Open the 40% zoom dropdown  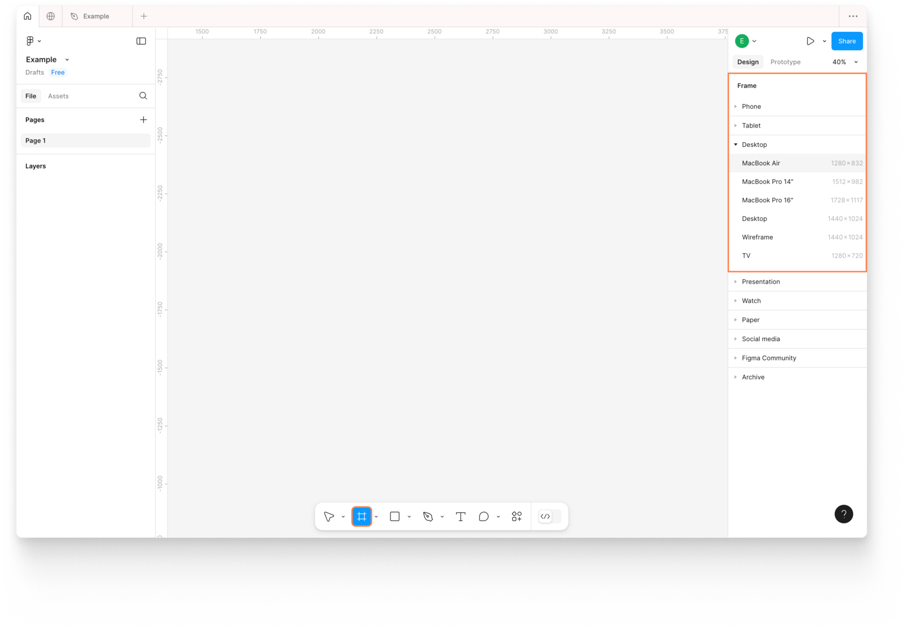[845, 62]
